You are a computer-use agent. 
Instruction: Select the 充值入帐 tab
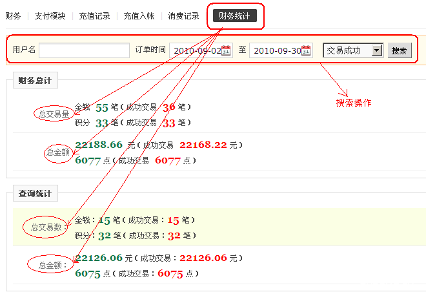click(139, 16)
